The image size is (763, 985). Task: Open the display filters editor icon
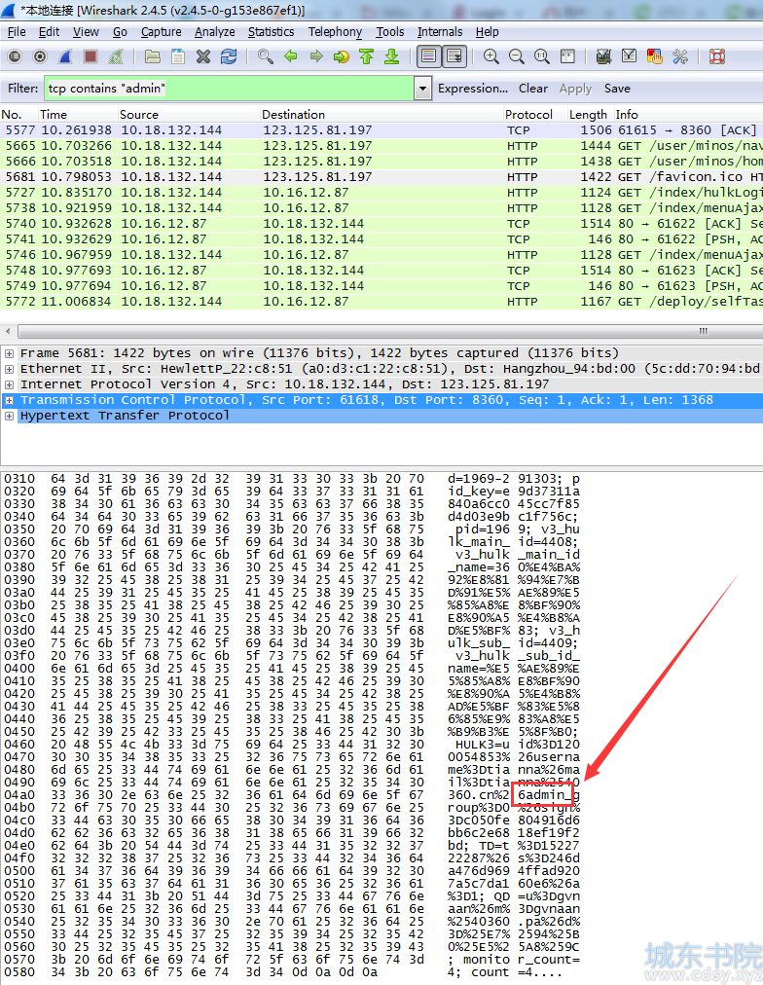(x=630, y=56)
